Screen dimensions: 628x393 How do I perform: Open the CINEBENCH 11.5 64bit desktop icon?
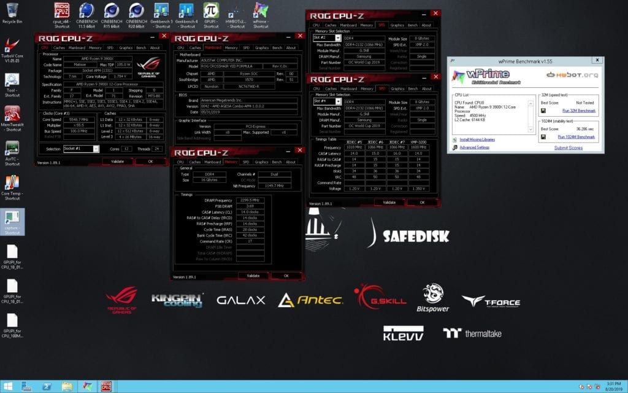click(86, 15)
